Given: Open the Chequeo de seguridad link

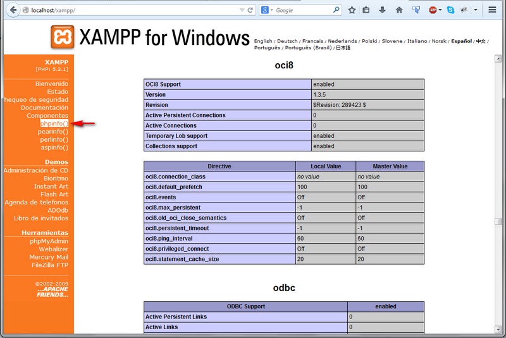Looking at the screenshot, I should click(36, 100).
